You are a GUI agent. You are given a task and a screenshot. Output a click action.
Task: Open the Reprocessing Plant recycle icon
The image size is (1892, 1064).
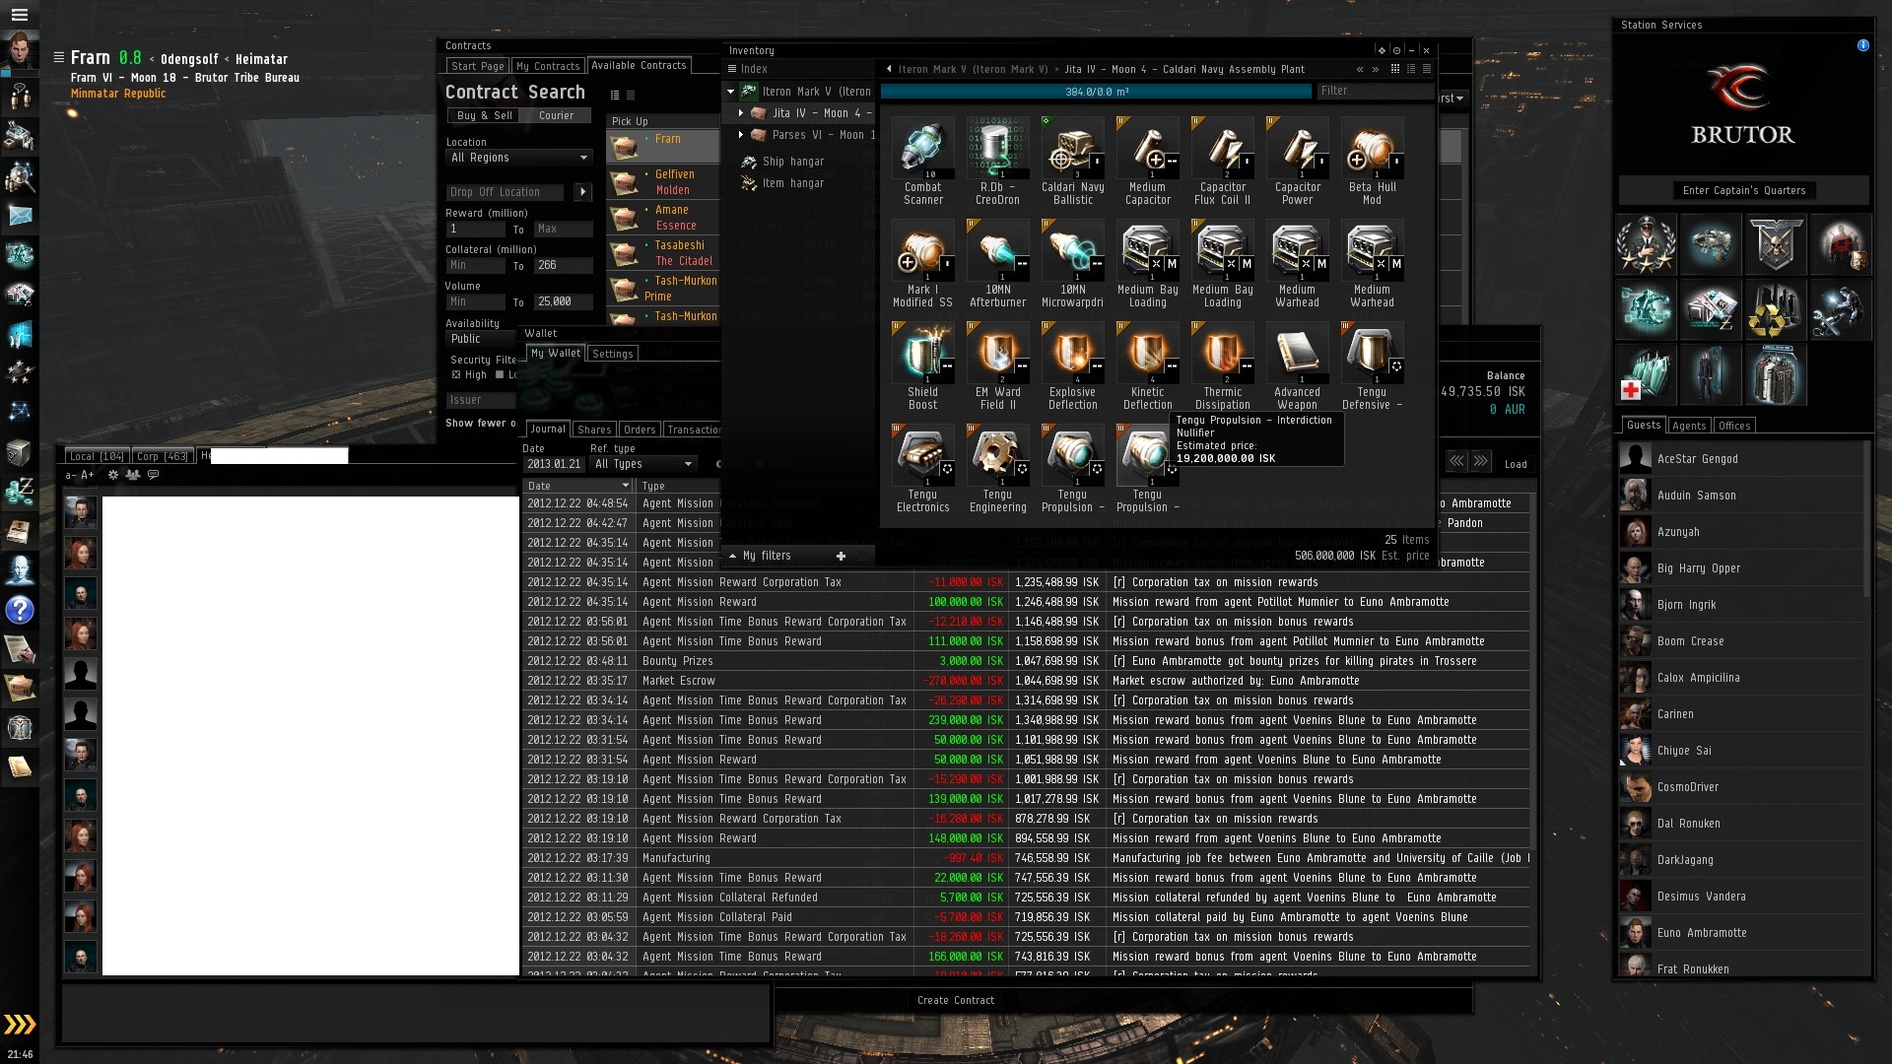click(x=1776, y=310)
